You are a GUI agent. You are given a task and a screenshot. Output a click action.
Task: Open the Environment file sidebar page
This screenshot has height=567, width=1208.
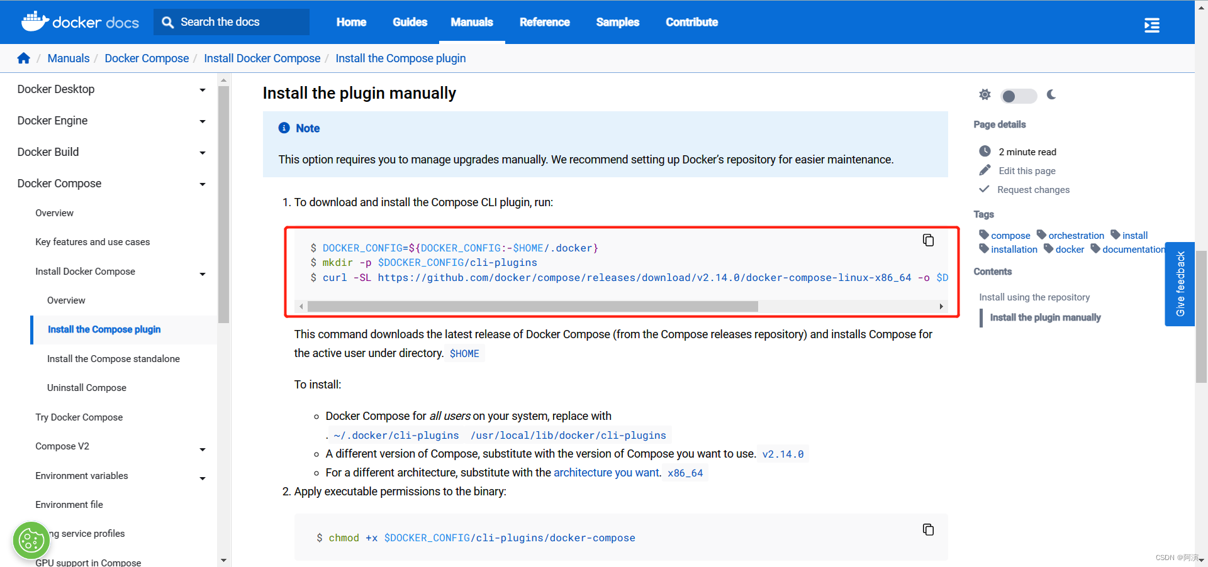[69, 505]
